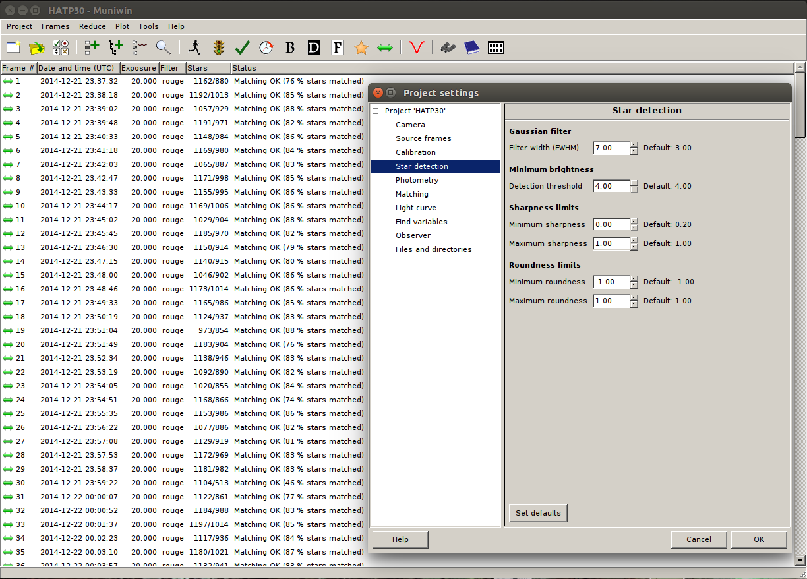
Task: Increase Detection threshold with up arrow
Action: 634,183
